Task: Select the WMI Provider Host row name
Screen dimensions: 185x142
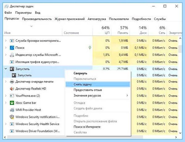Action: click(x=28, y=110)
